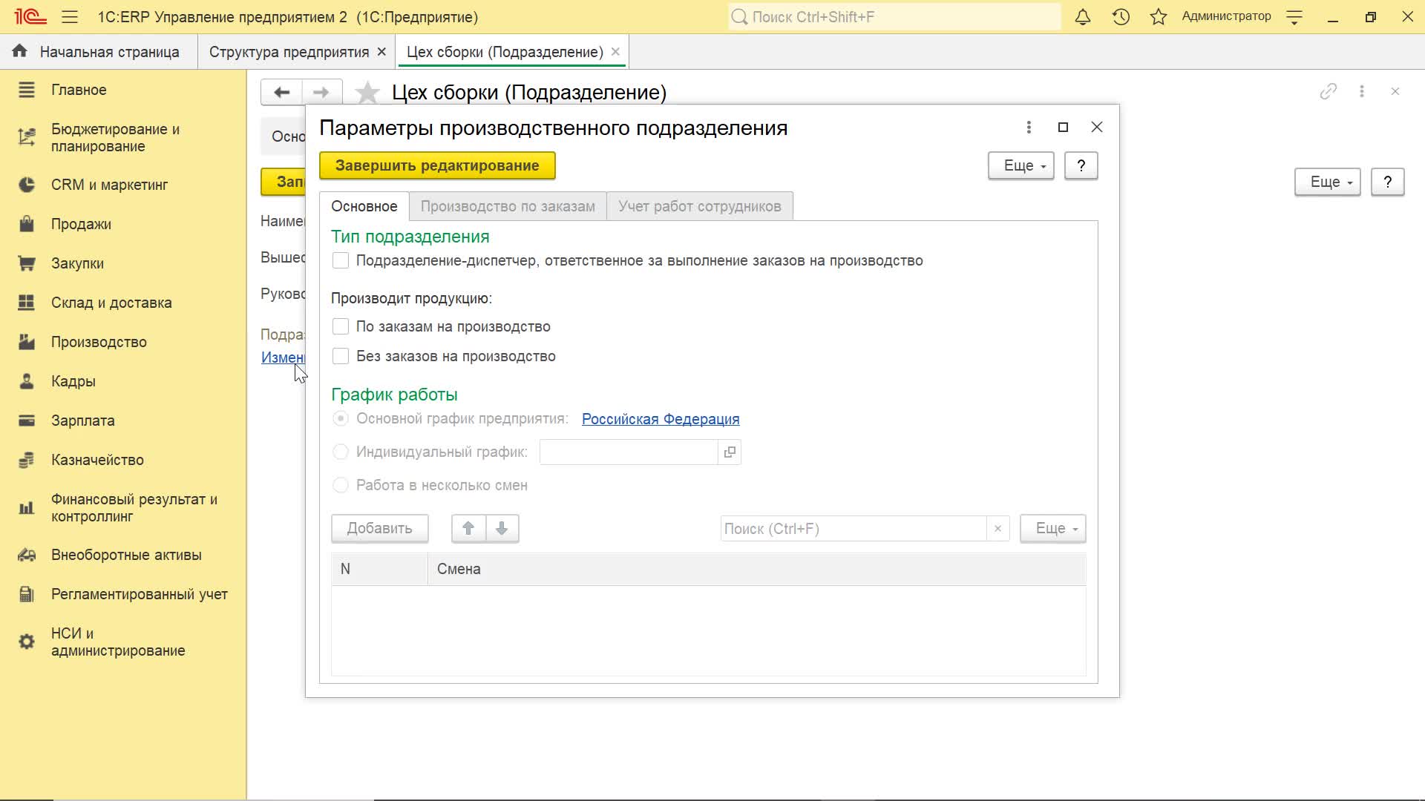The width and height of the screenshot is (1425, 801).
Task: Select Работа в несколько смен radio
Action: click(341, 485)
